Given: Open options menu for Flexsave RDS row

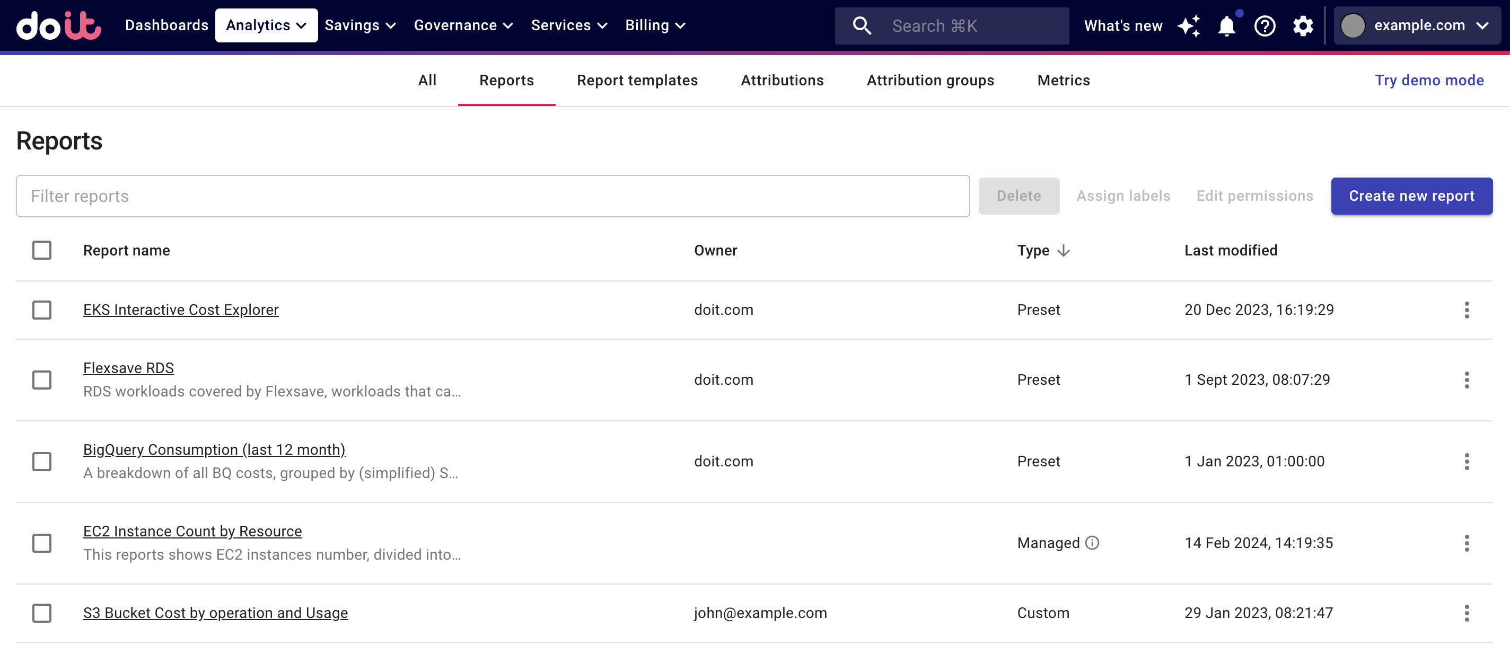Looking at the screenshot, I should click(1467, 379).
